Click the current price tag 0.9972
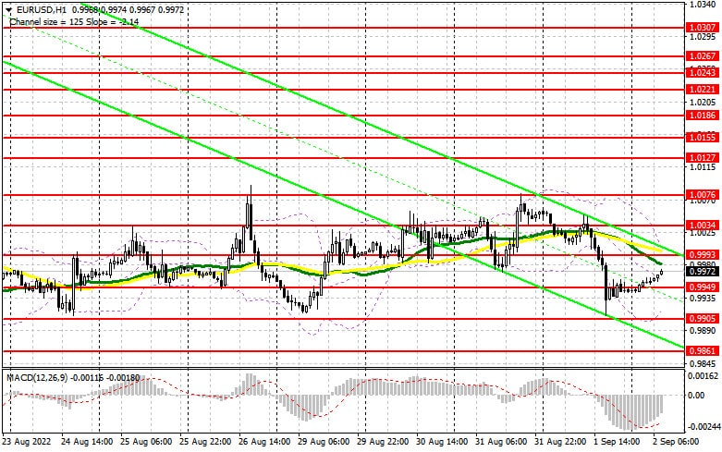Viewport: 722px width, 452px height. pos(702,272)
